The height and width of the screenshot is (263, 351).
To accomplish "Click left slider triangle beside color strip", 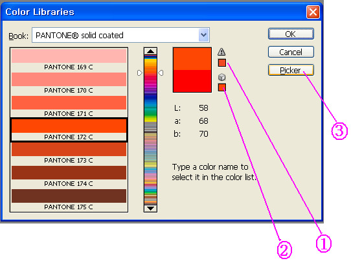I will tap(139, 73).
